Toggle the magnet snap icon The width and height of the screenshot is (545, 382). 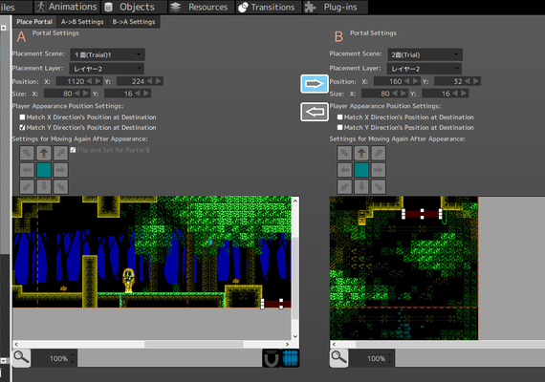(x=272, y=358)
